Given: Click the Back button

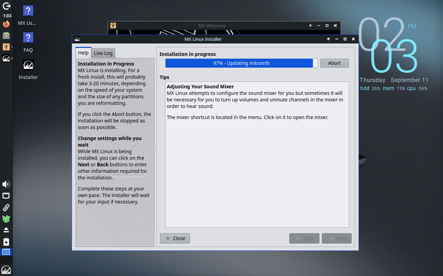Looking at the screenshot, I should click(x=305, y=238).
